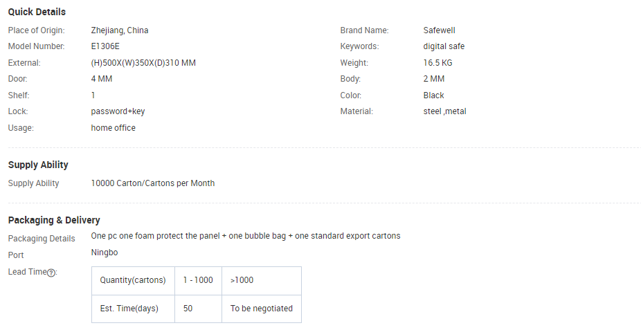
Task: Click the Safewell brand name value
Action: click(x=439, y=30)
